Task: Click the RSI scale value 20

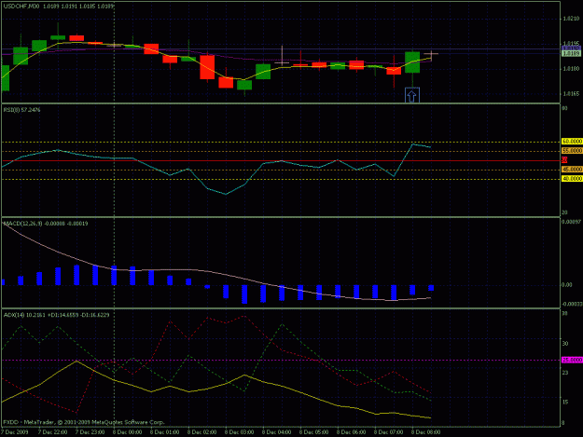Action: click(x=564, y=212)
